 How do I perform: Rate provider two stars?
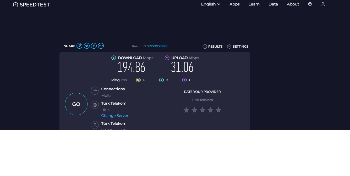194,110
